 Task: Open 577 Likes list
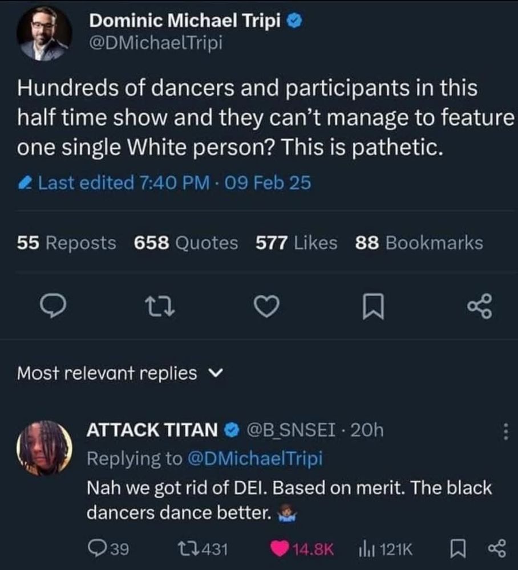(297, 243)
